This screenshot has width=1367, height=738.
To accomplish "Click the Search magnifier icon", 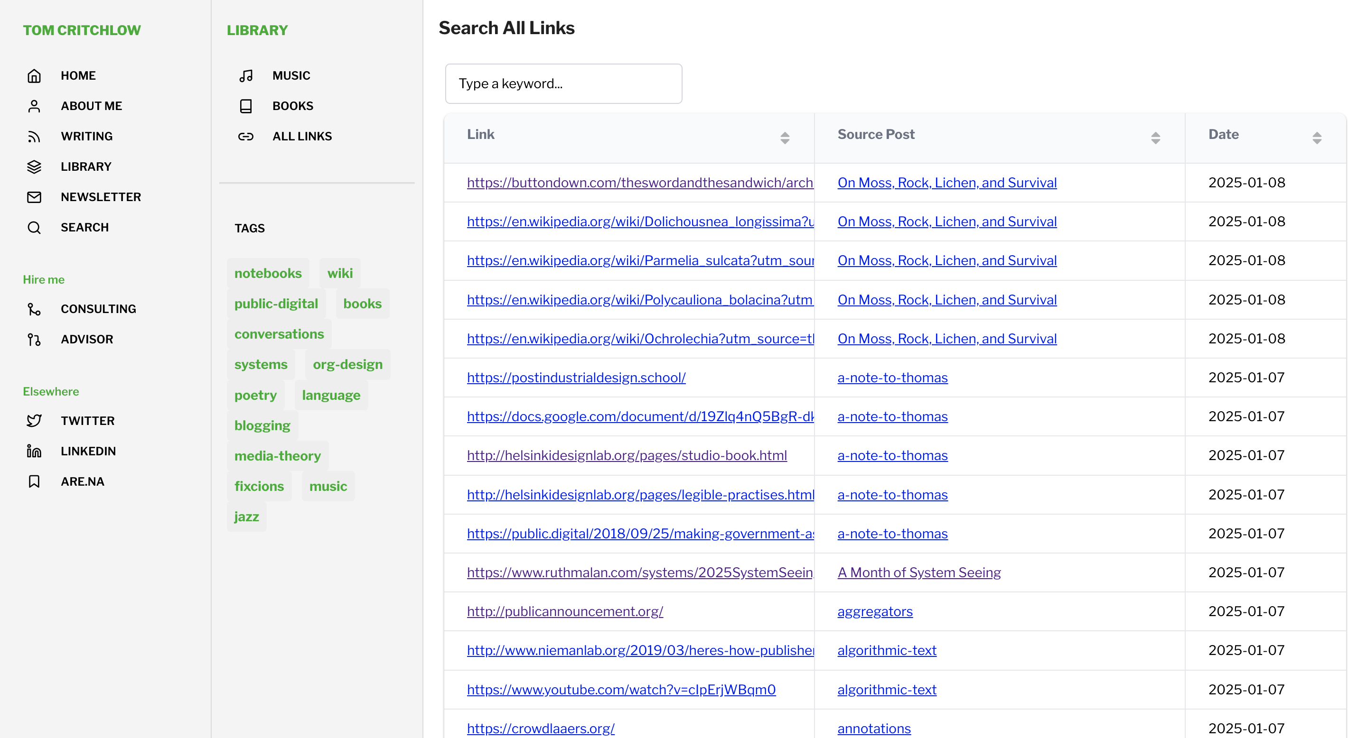I will 34,228.
